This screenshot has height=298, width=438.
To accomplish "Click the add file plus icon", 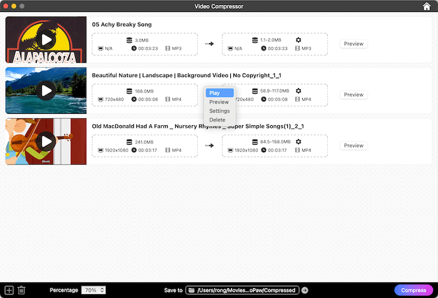I will point(9,290).
